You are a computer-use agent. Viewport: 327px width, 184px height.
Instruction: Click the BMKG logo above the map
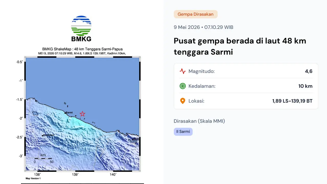click(x=81, y=28)
